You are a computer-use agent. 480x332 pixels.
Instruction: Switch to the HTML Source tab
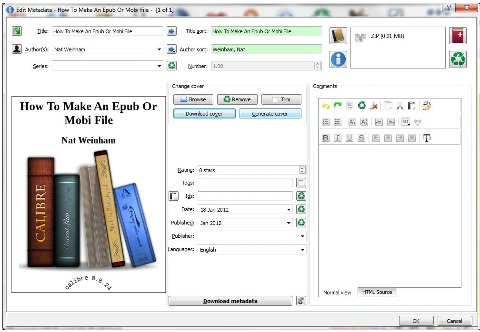click(x=377, y=292)
